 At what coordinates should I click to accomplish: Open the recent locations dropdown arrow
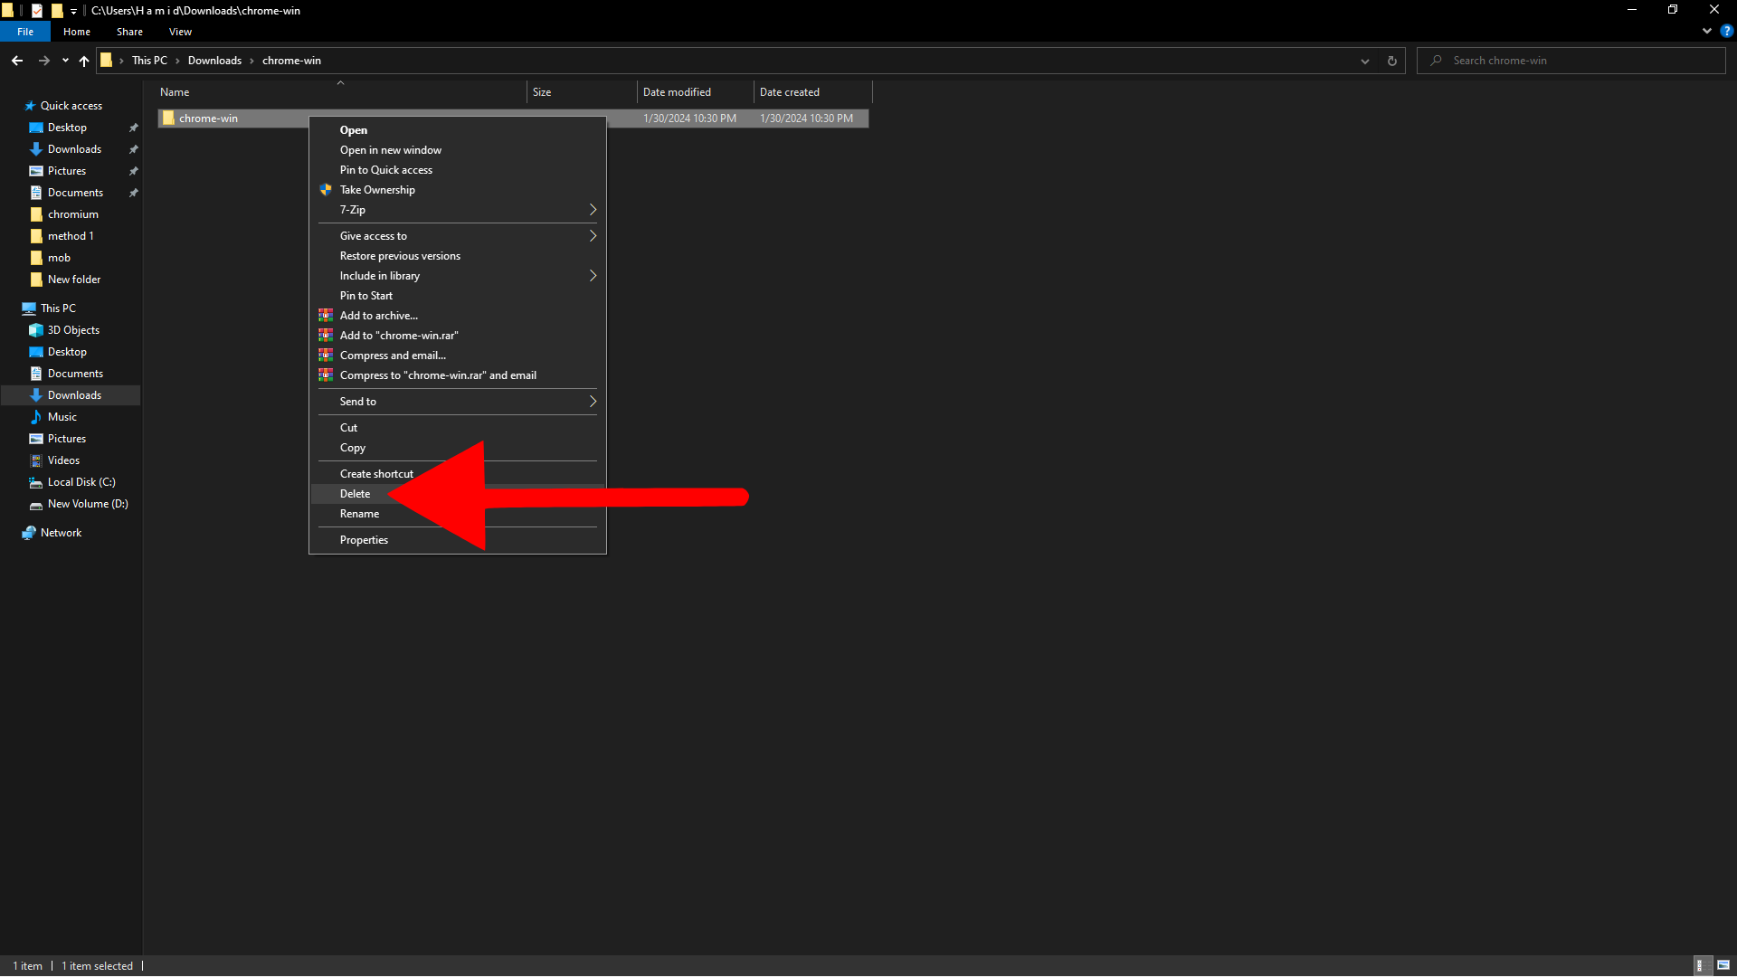coord(65,61)
